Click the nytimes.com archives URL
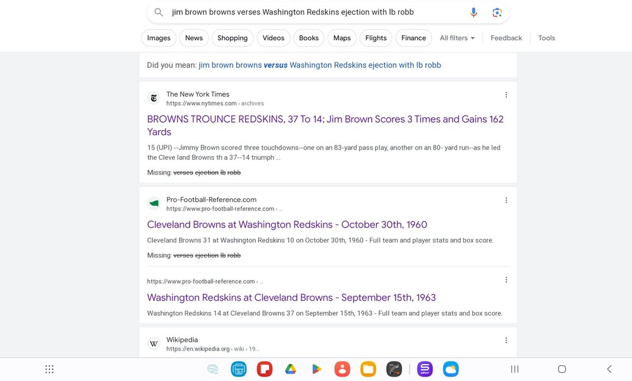 coord(215,104)
